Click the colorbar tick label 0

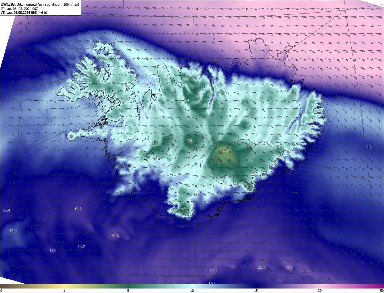[1, 291]
